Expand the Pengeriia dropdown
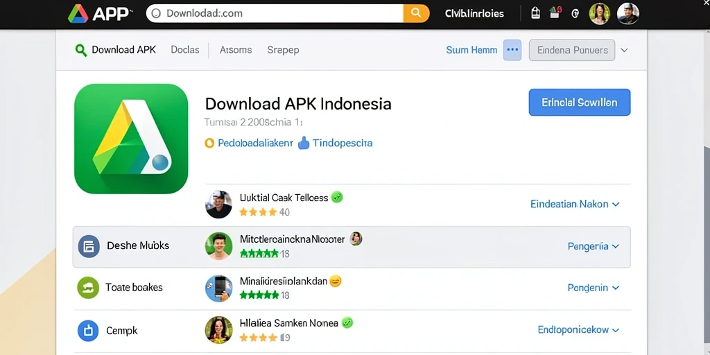The image size is (710, 355). [594, 246]
